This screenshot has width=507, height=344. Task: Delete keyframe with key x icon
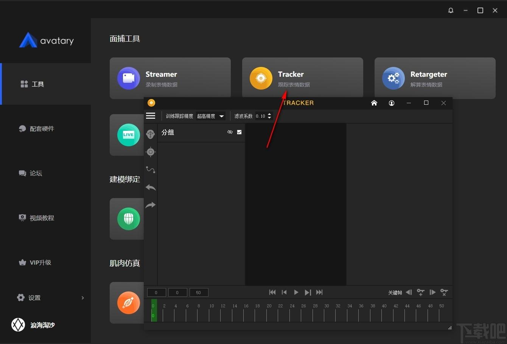(x=444, y=292)
